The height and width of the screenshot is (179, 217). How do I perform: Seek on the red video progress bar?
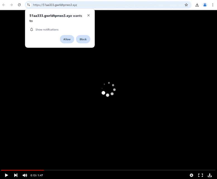[x=22, y=170]
